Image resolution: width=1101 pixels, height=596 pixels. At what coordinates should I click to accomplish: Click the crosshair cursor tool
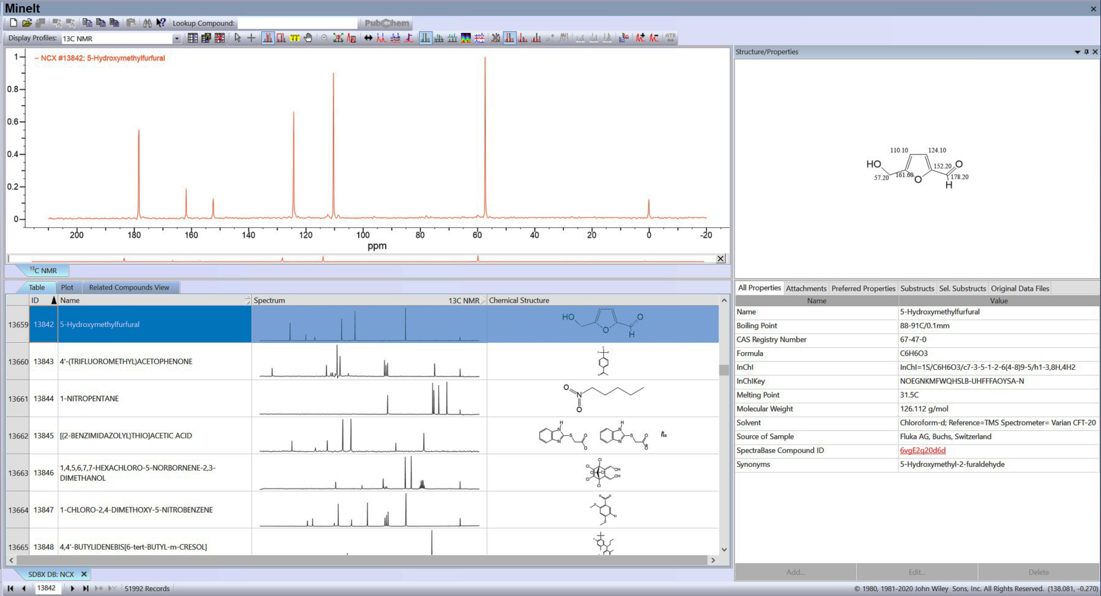click(x=251, y=38)
